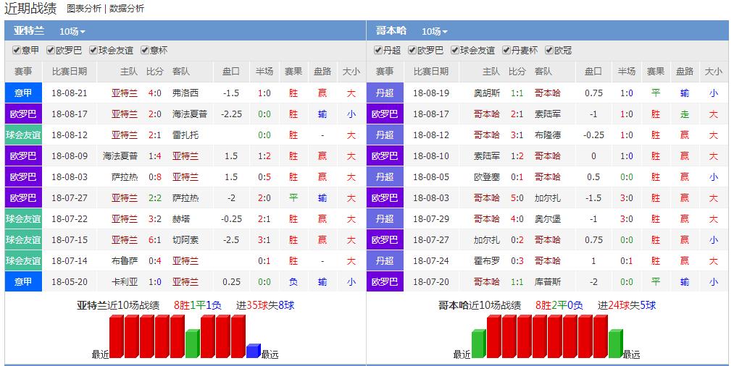Expand the 10场 dropdown beside 哥本哈
Screen dimensions: 734x366
(x=435, y=32)
